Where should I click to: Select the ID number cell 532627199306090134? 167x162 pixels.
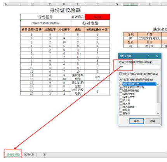tap(45, 23)
